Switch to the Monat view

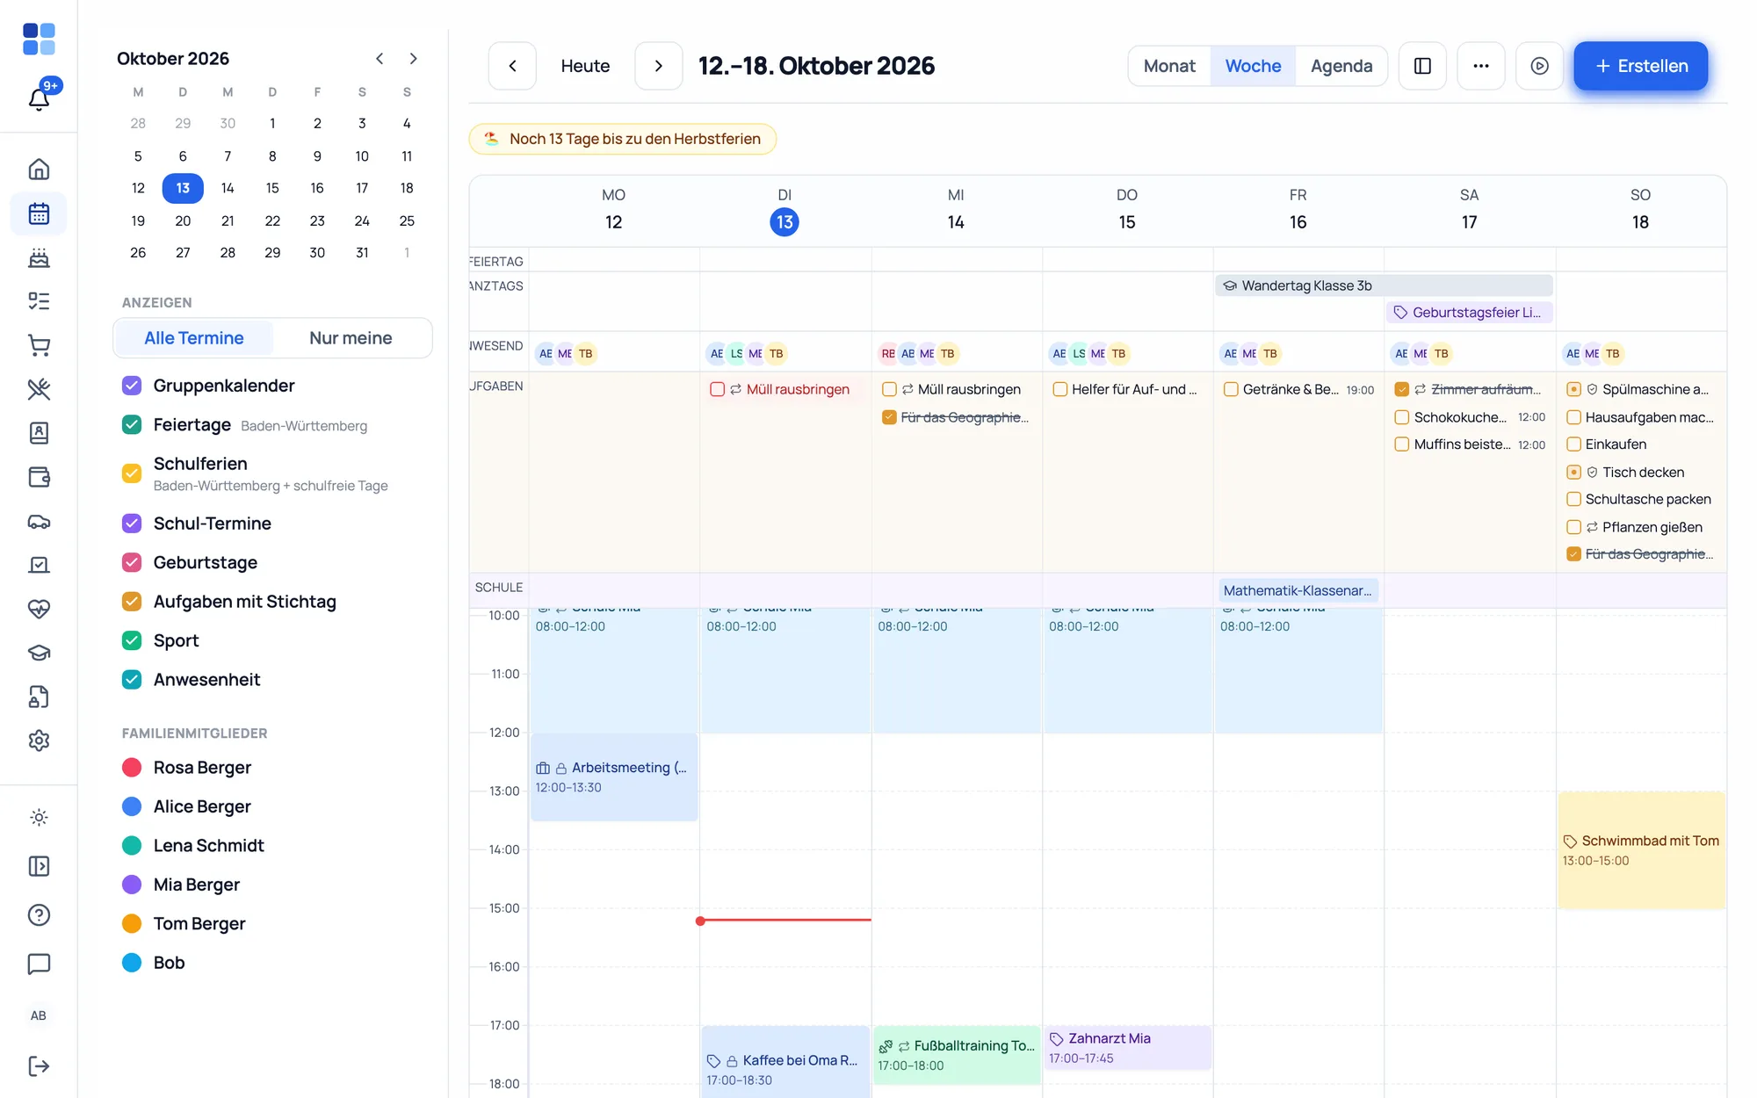pyautogui.click(x=1169, y=66)
